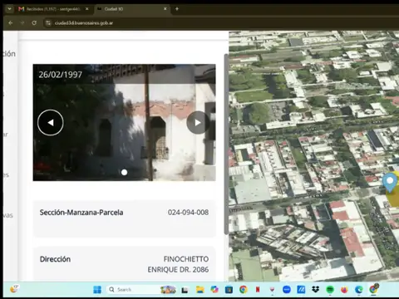Open the tab search dropdown
399x299 pixels.
pos(9,9)
